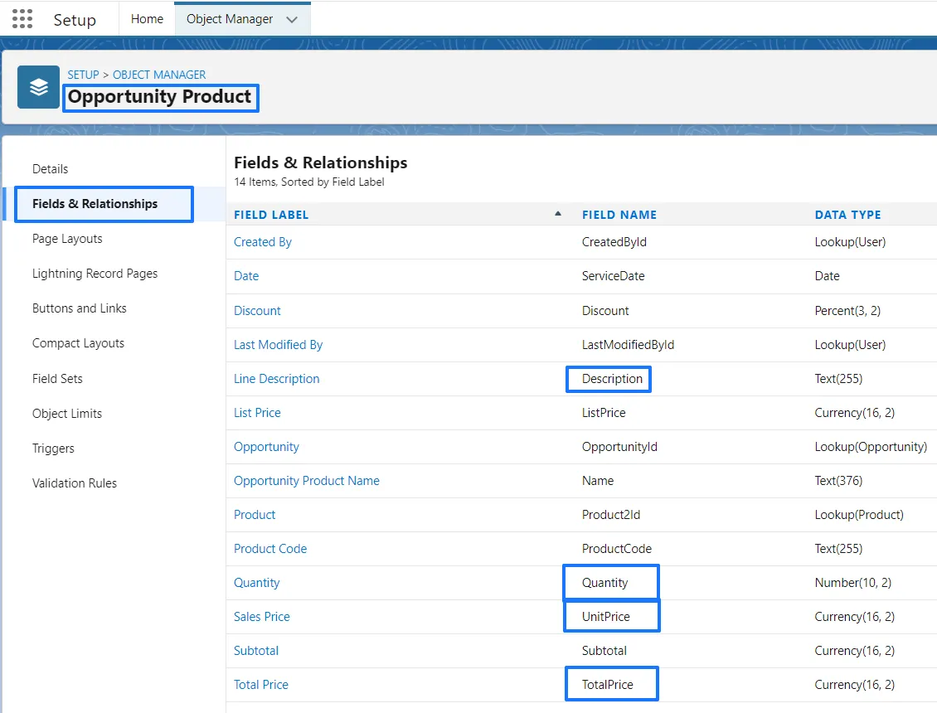Viewport: 937px width, 713px height.
Task: Open the List Price field
Action: (x=257, y=413)
